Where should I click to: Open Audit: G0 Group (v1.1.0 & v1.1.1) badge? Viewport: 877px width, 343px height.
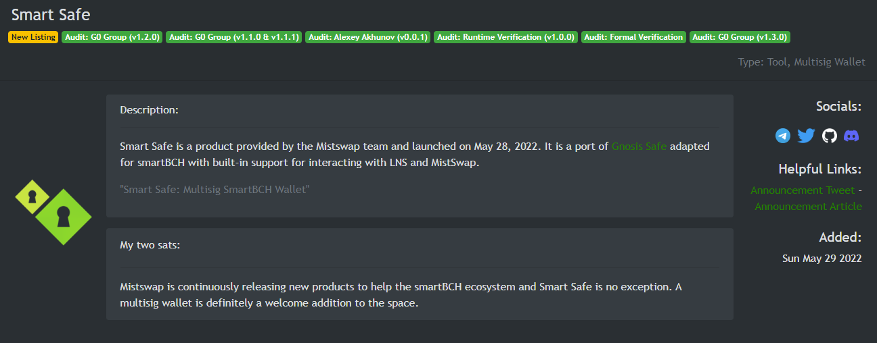(x=234, y=37)
